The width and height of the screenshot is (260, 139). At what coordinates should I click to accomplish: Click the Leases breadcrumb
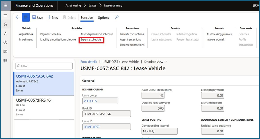[x=92, y=6]
